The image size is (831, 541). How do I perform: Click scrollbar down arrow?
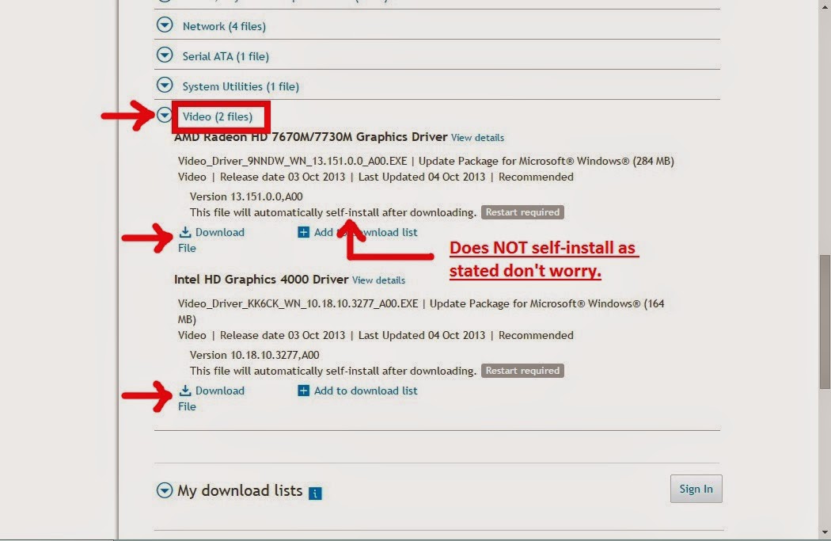coord(825,532)
